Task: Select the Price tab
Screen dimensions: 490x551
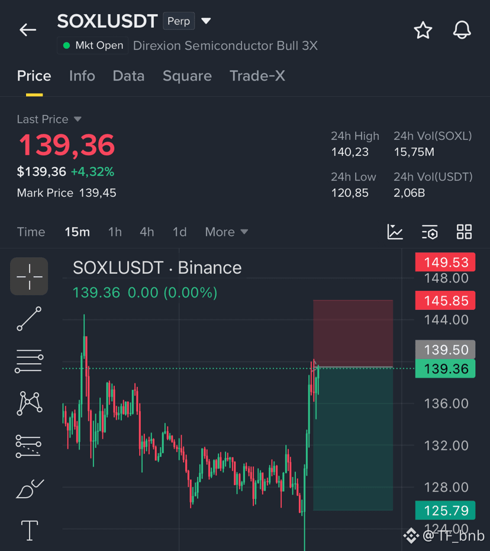Action: (34, 76)
